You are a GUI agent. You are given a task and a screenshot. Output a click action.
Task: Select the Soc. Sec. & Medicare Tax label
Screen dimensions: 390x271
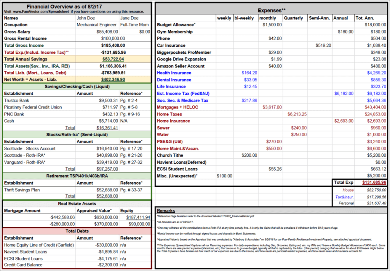click(x=182, y=100)
